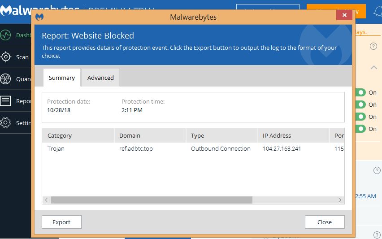Screen dimensions: 382x239
Task: Click the notification bell icon
Action: (x=378, y=11)
